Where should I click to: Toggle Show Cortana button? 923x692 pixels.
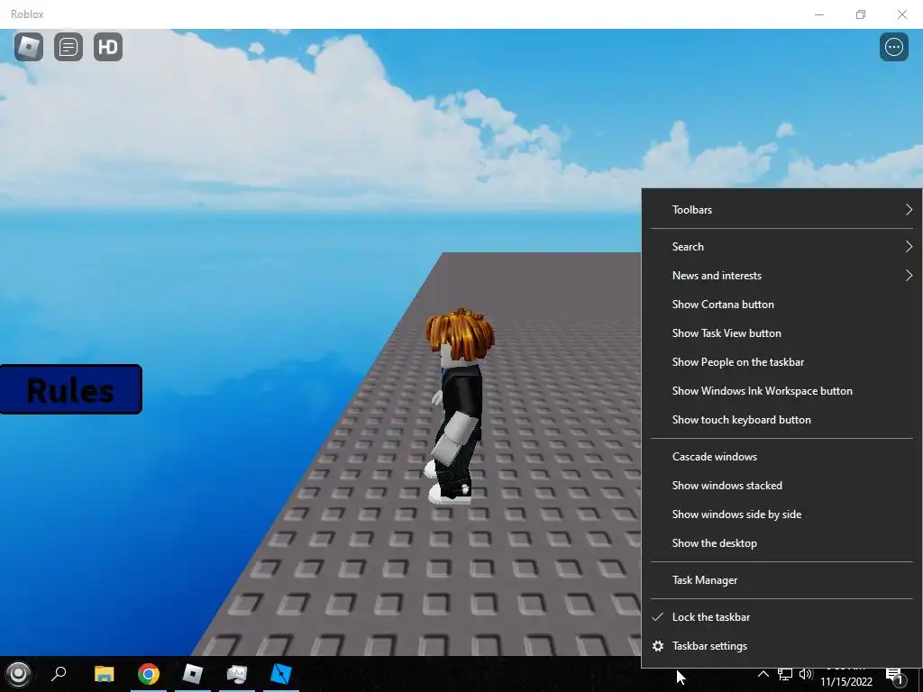(x=781, y=305)
